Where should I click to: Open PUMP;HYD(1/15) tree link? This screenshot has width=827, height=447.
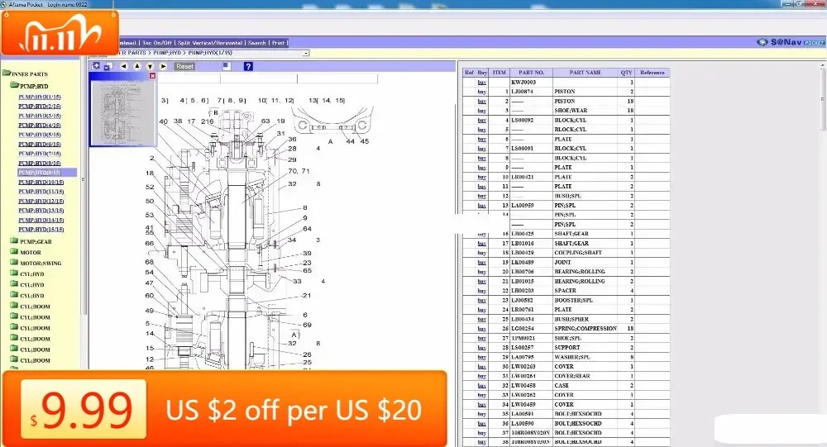[x=40, y=97]
